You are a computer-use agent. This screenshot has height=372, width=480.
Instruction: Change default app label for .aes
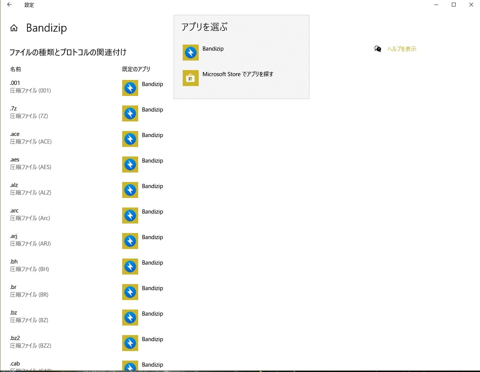tap(153, 161)
